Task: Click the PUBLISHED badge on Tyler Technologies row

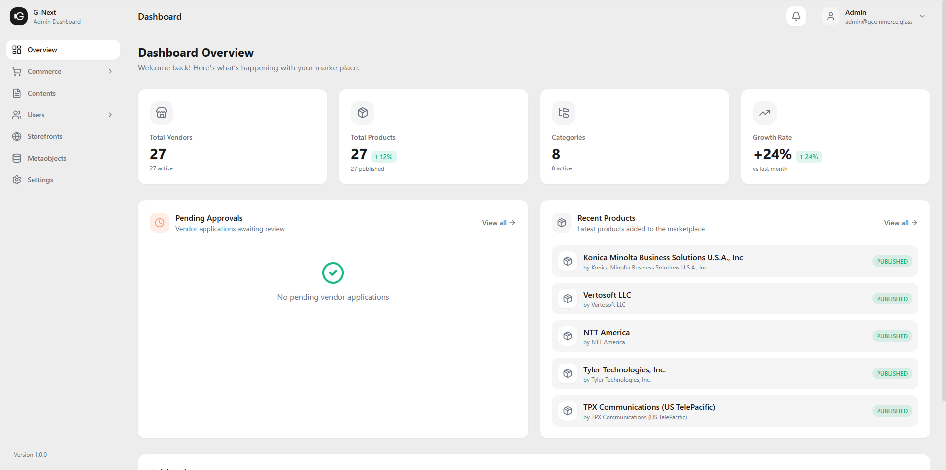Action: [892, 373]
